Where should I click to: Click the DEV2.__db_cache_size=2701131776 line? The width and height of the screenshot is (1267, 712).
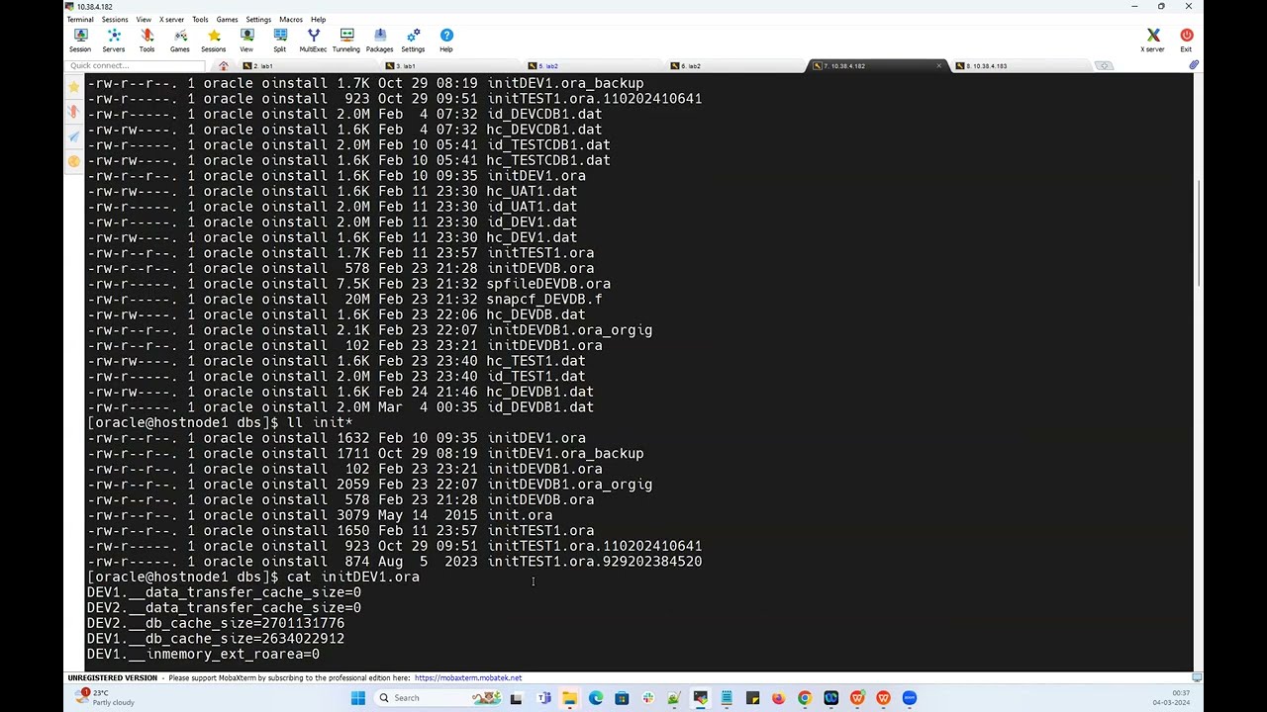coord(216,623)
